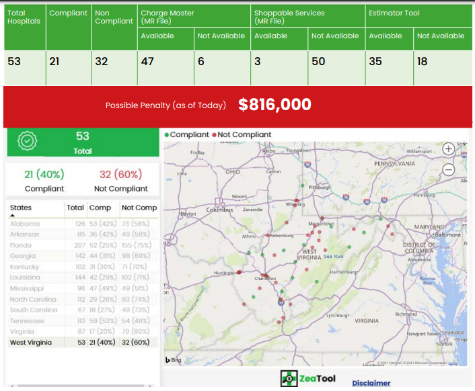The height and width of the screenshot is (391, 475).
Task: Sort table by Not Comp column header
Action: tap(139, 208)
